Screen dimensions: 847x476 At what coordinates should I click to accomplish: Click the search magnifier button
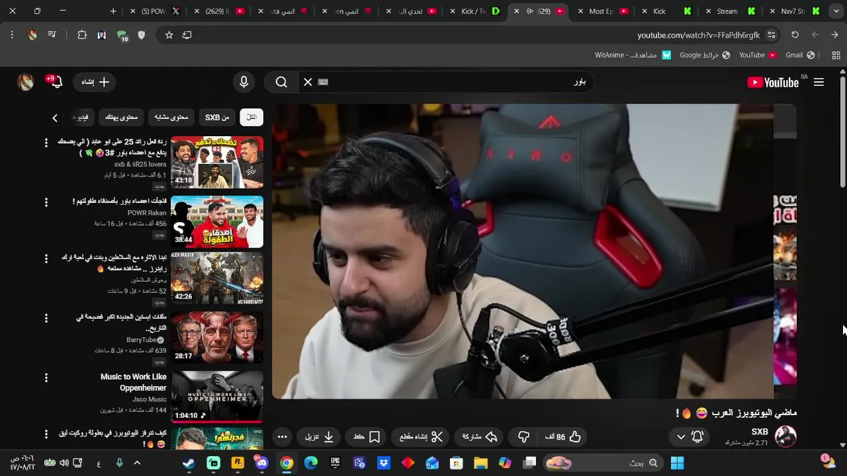[x=282, y=82]
